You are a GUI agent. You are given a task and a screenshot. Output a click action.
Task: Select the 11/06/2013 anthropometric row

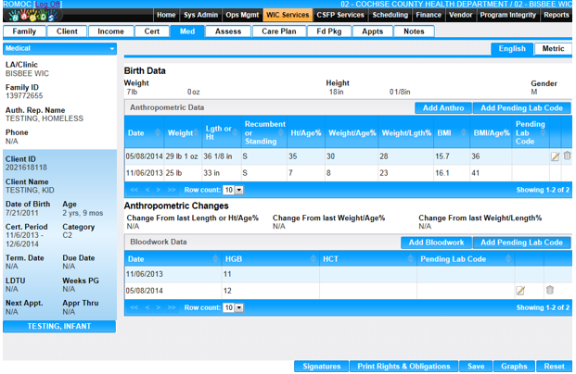point(348,173)
